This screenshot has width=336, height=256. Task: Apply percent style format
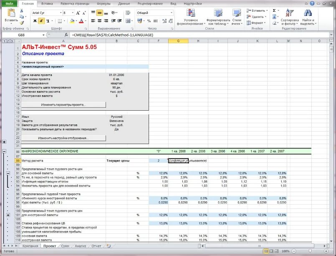(149, 21)
